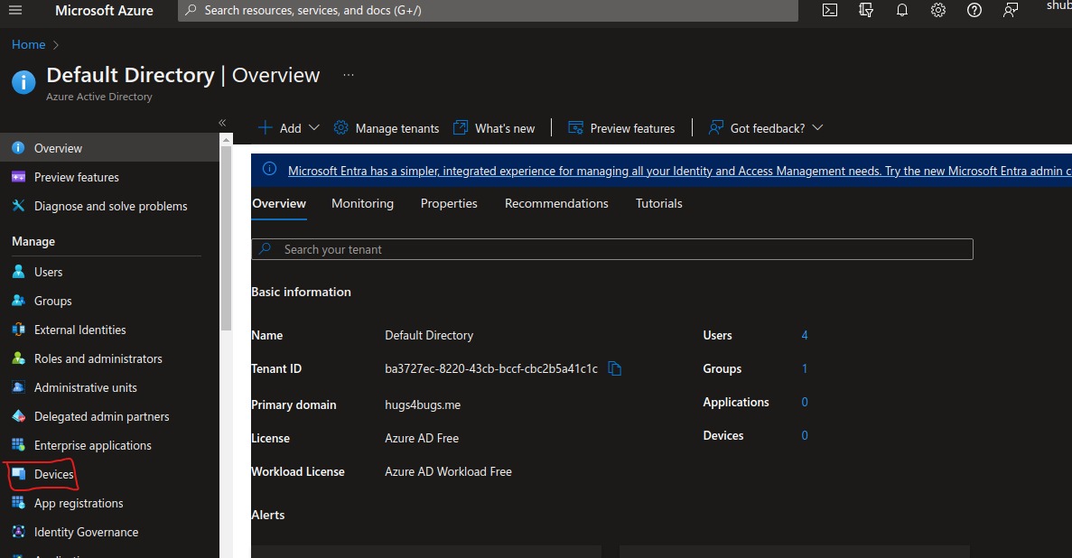Open the Tutorials tab

[x=659, y=203]
